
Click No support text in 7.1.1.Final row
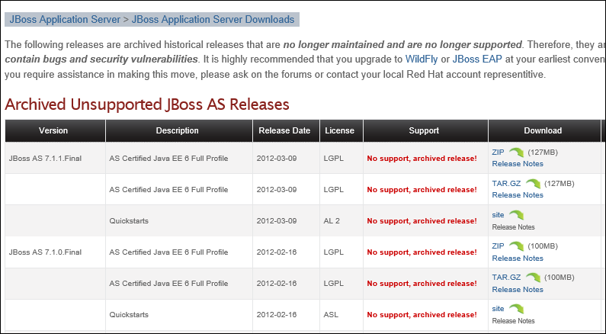(422, 159)
